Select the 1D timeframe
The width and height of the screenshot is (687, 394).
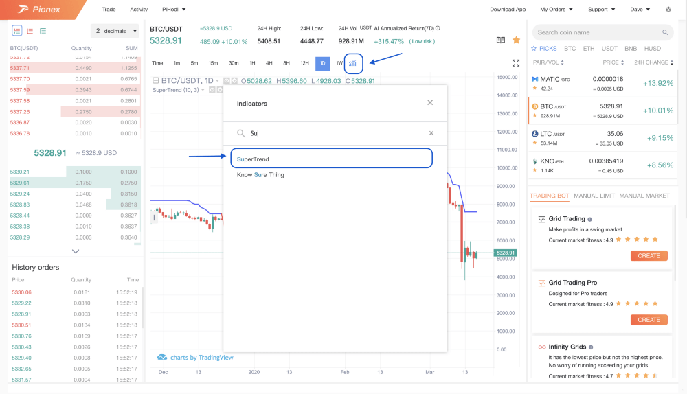[x=322, y=63]
